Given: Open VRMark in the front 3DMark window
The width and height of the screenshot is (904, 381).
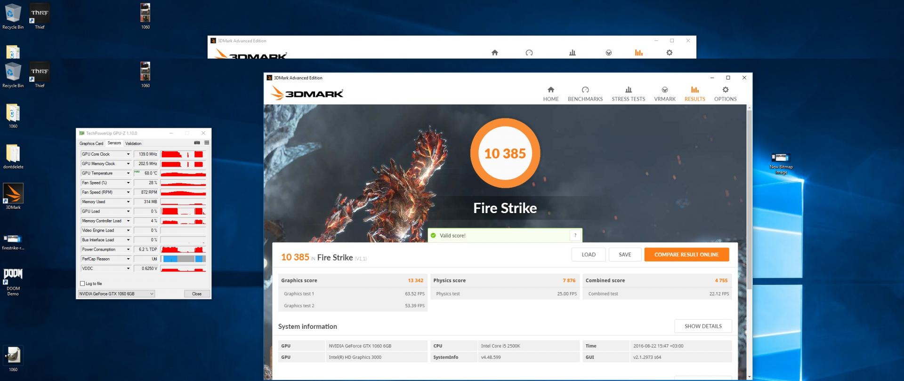Looking at the screenshot, I should tap(665, 94).
